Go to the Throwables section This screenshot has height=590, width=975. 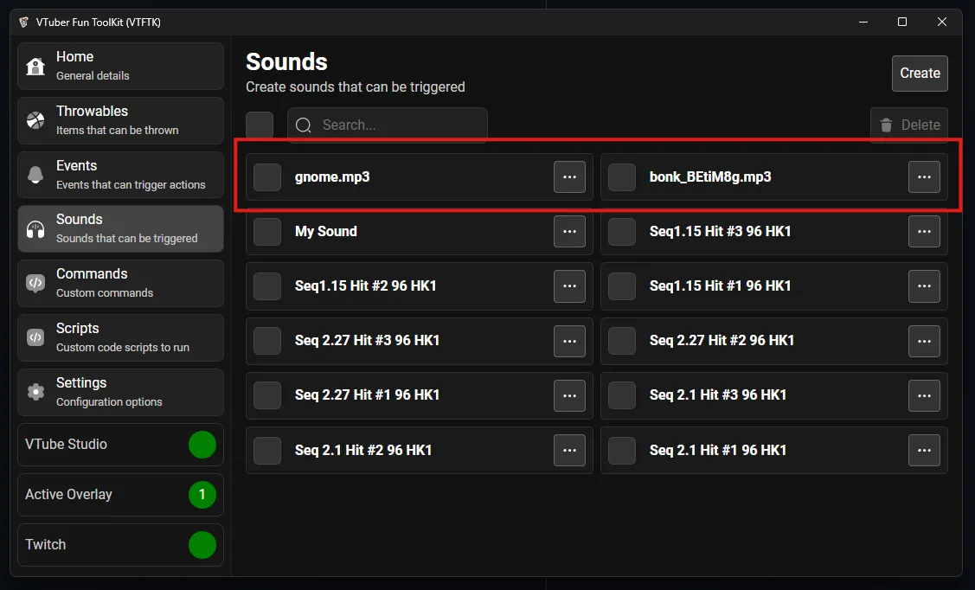120,120
